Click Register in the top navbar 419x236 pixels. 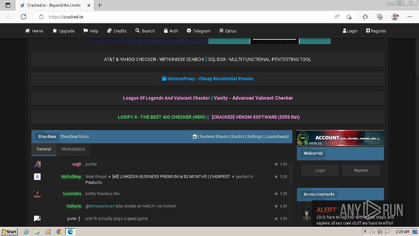pyautogui.click(x=376, y=31)
